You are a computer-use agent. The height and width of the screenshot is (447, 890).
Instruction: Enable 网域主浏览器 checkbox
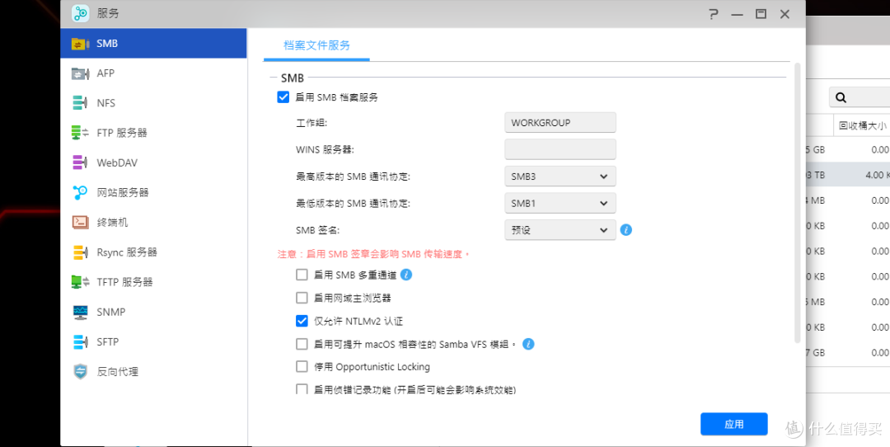[302, 298]
